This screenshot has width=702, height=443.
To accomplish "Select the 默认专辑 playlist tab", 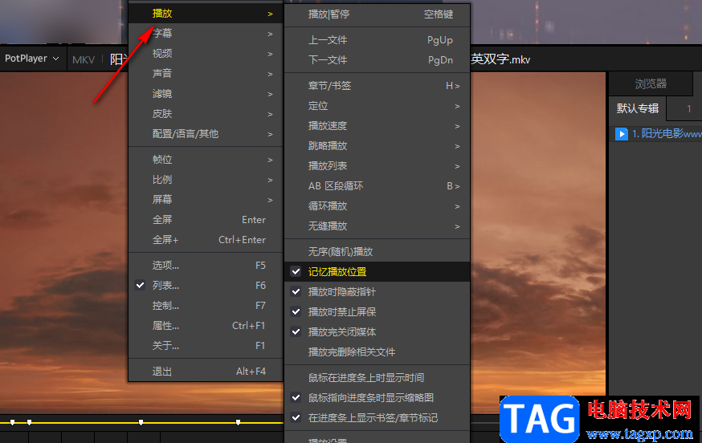I will [638, 108].
